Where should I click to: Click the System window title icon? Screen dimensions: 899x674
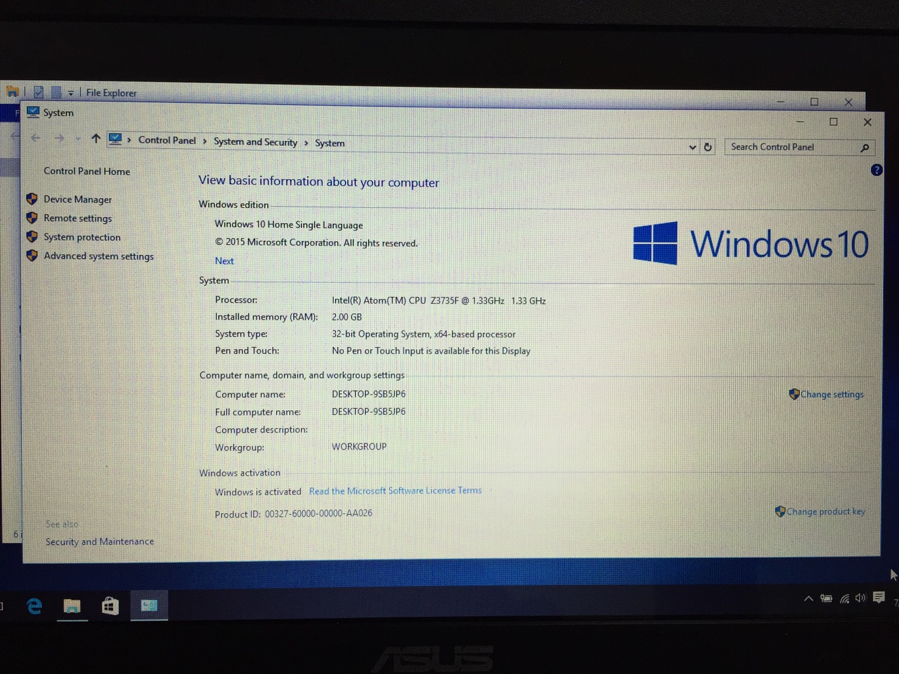[x=33, y=112]
